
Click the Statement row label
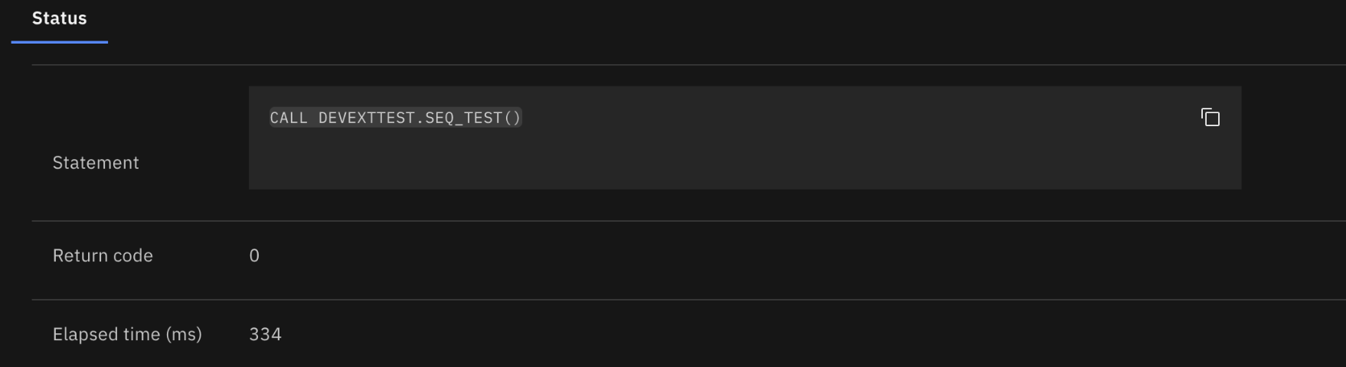pos(96,163)
